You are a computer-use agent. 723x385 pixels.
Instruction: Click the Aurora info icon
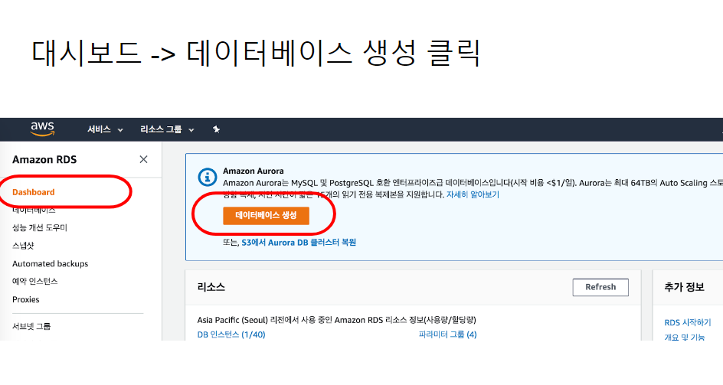(x=207, y=177)
